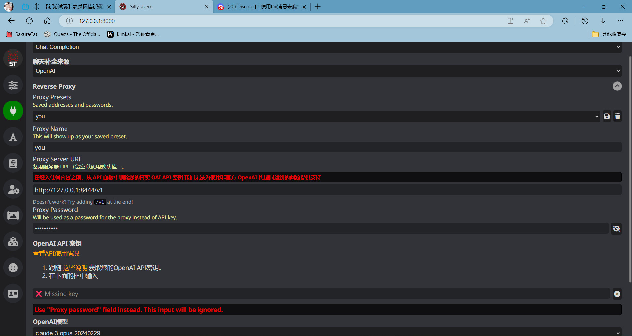Viewport: 632px width, 336px height.
Task: Open the Backgrounds image icon
Action: (13, 216)
